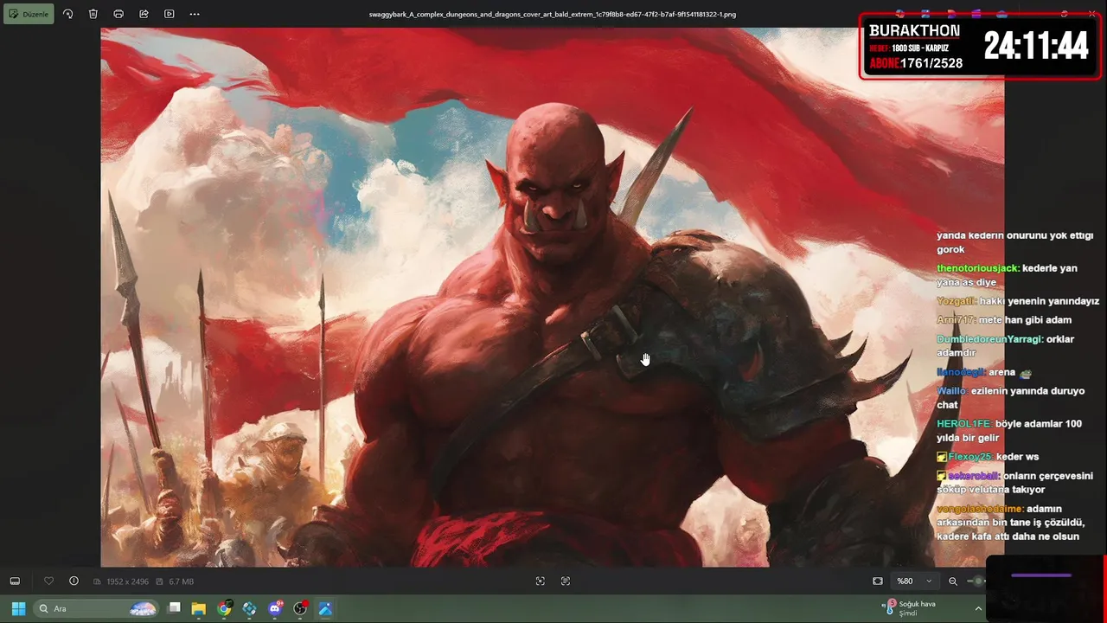The height and width of the screenshot is (623, 1107).
Task: Click the subscriber badge beside Flexoy25
Action: click(x=942, y=457)
